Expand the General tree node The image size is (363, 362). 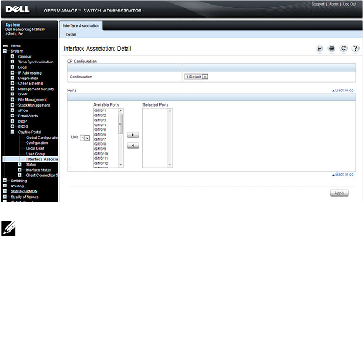pyautogui.click(x=12, y=56)
